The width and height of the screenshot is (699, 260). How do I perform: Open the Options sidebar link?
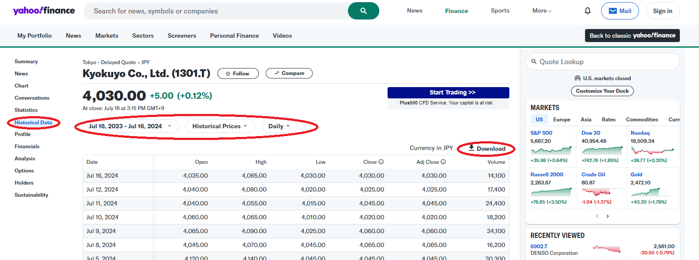pyautogui.click(x=24, y=171)
